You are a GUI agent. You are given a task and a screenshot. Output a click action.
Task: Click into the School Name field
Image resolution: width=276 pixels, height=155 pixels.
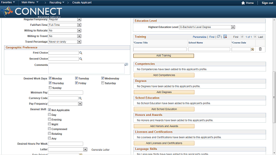coord(209,50)
